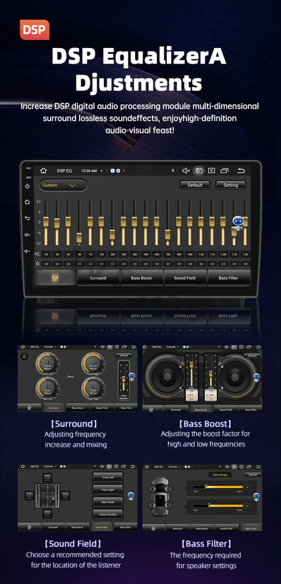Open the Bass Filter tab on the main screen

tap(228, 278)
